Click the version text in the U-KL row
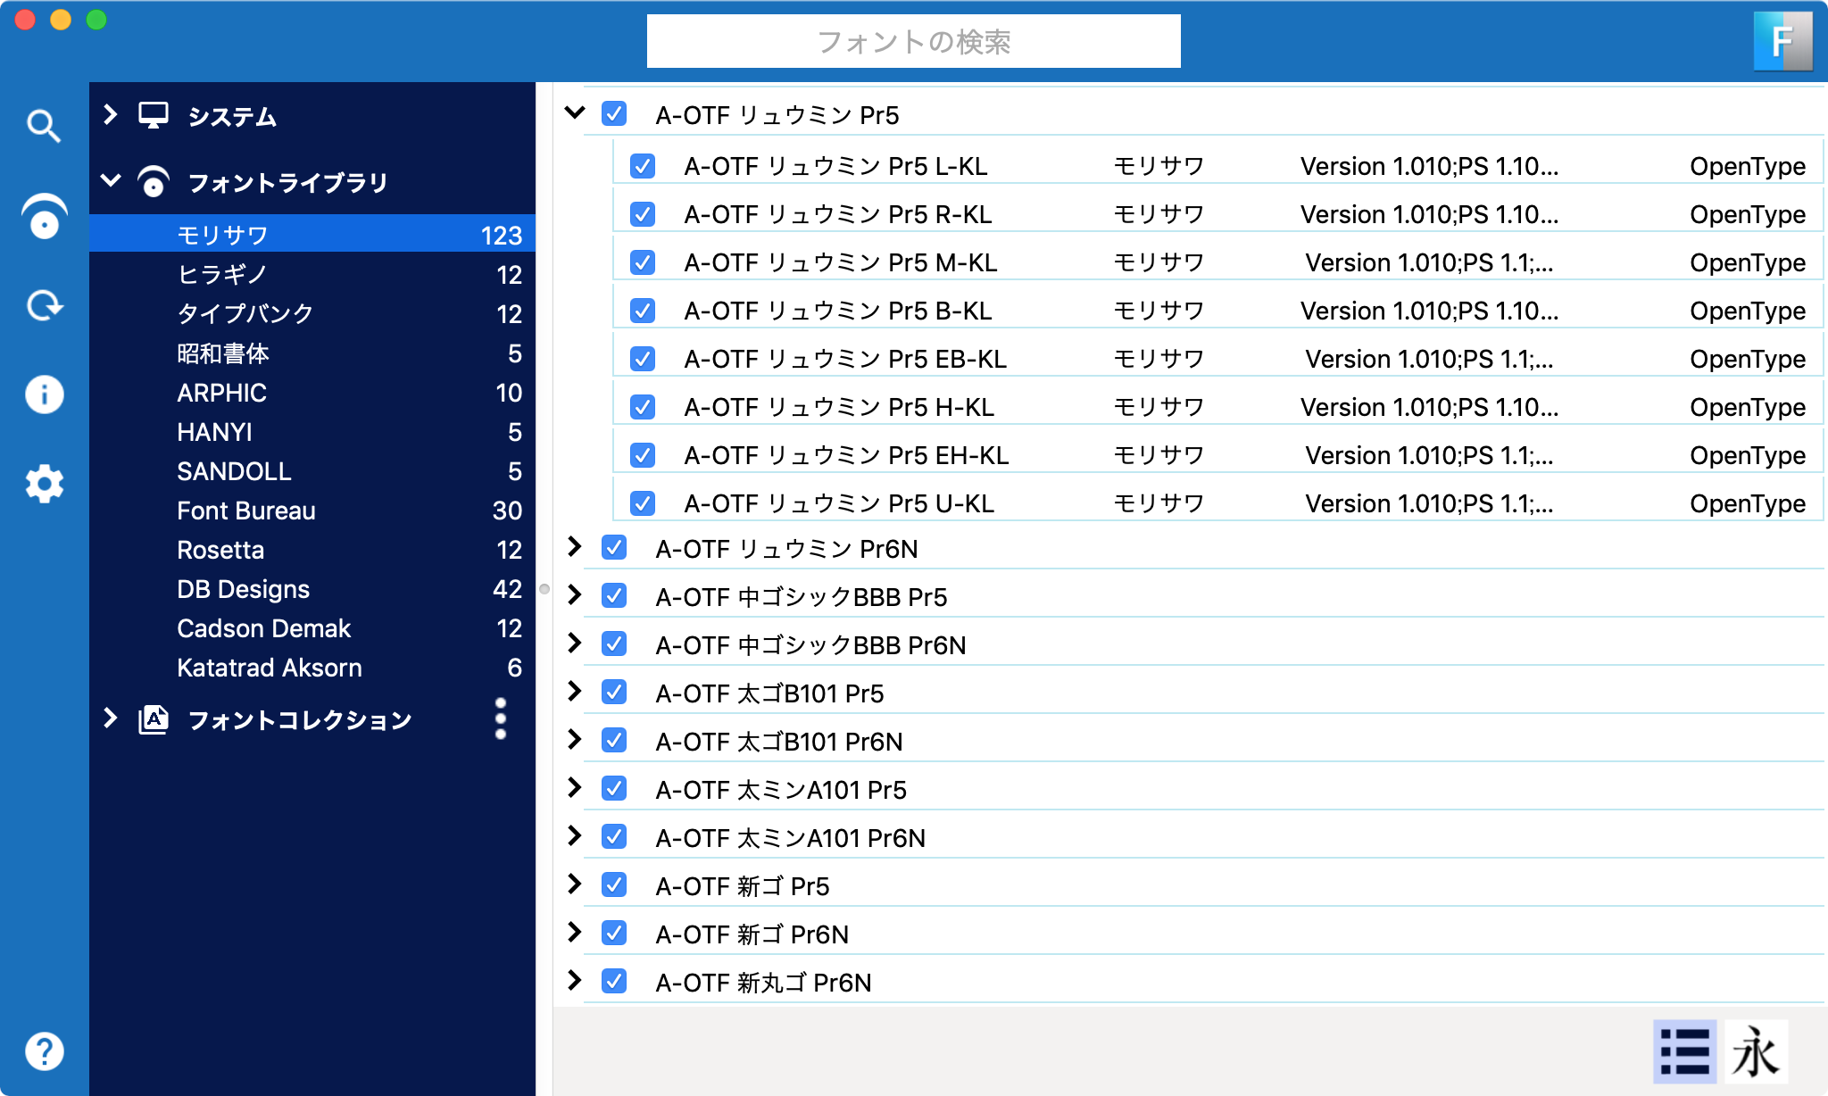The height and width of the screenshot is (1096, 1828). tap(1429, 504)
